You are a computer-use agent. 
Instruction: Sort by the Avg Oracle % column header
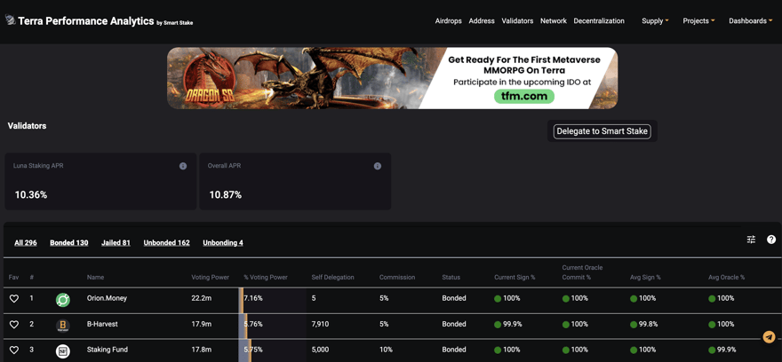point(726,278)
